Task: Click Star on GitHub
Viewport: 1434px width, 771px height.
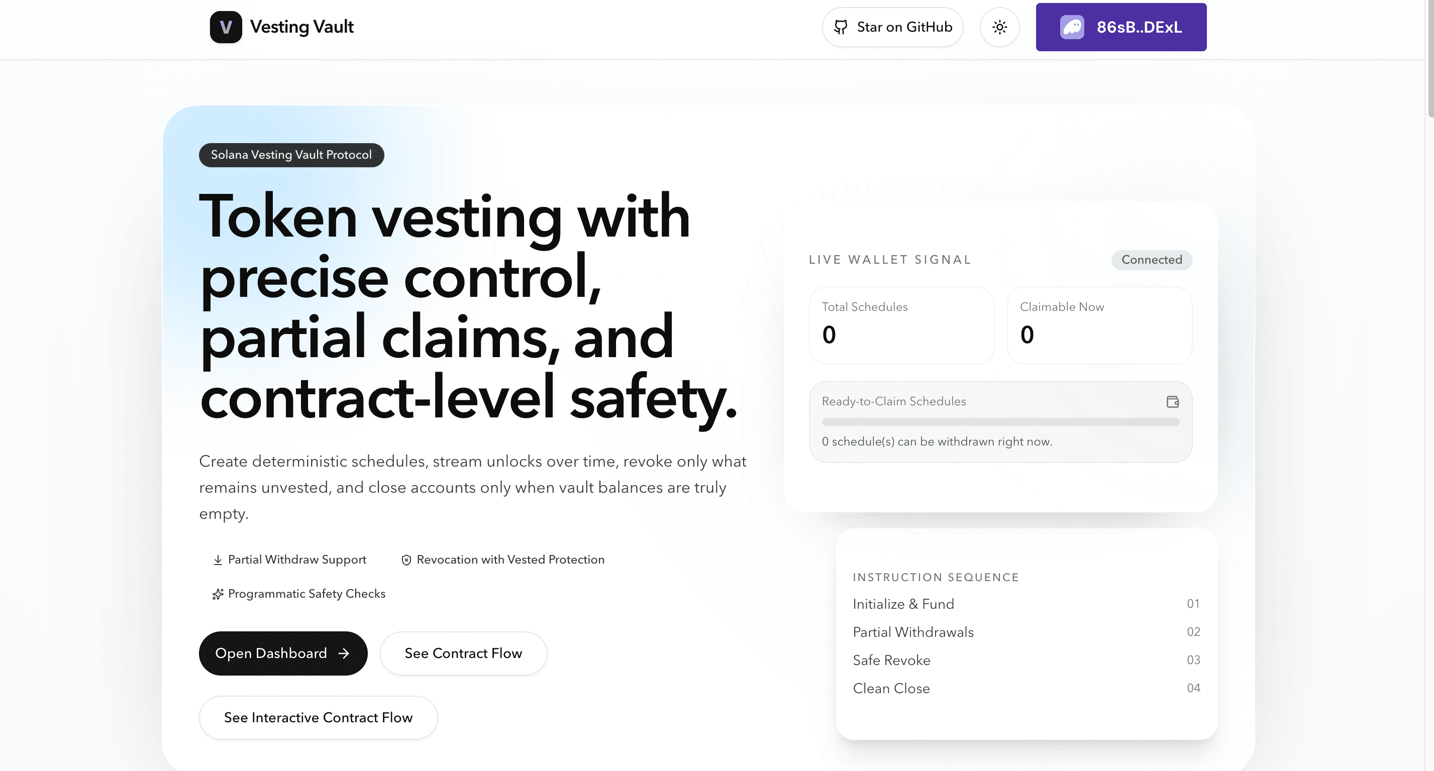Action: pos(892,27)
